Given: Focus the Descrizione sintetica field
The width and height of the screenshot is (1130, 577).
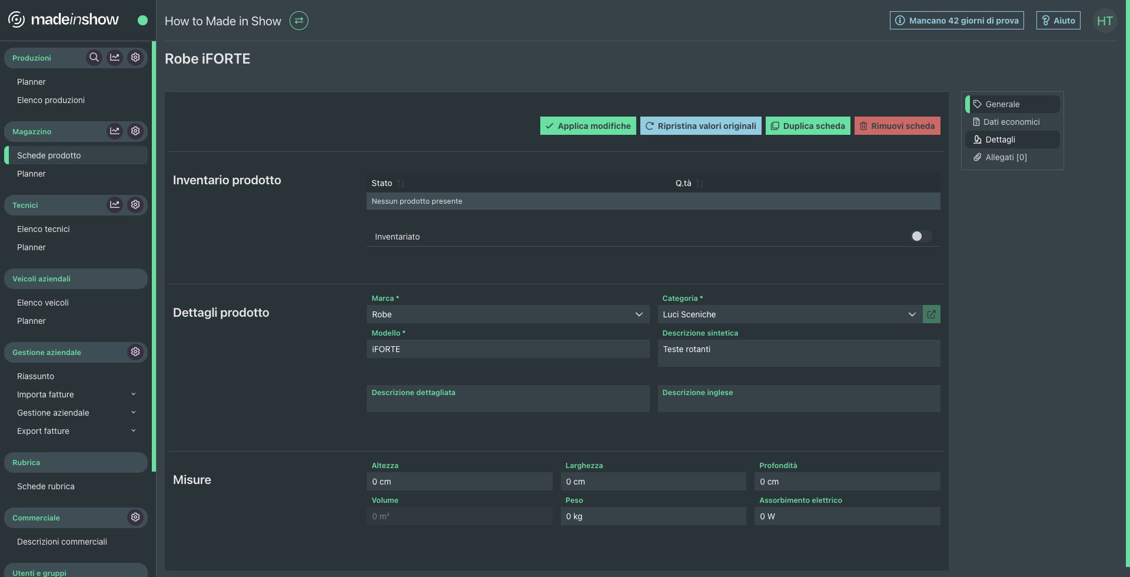Looking at the screenshot, I should (799, 353).
